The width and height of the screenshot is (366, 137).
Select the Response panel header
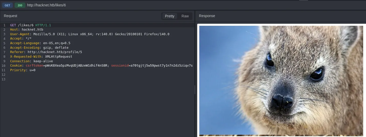click(207, 16)
